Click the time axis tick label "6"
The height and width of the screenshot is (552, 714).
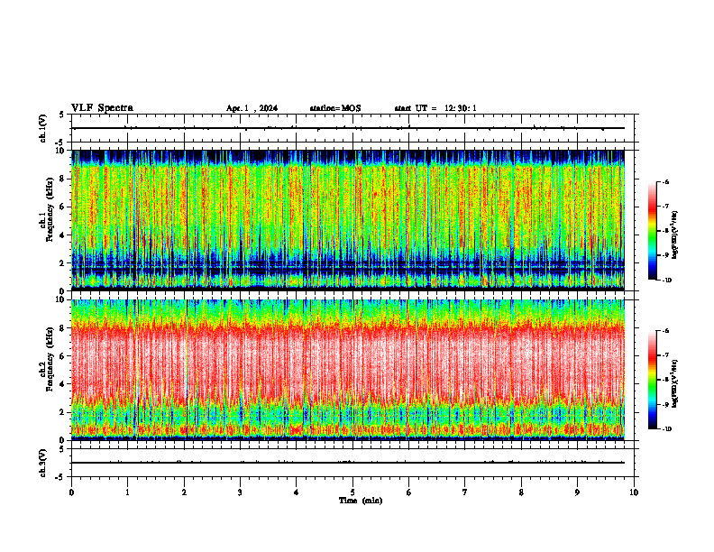pyautogui.click(x=409, y=492)
